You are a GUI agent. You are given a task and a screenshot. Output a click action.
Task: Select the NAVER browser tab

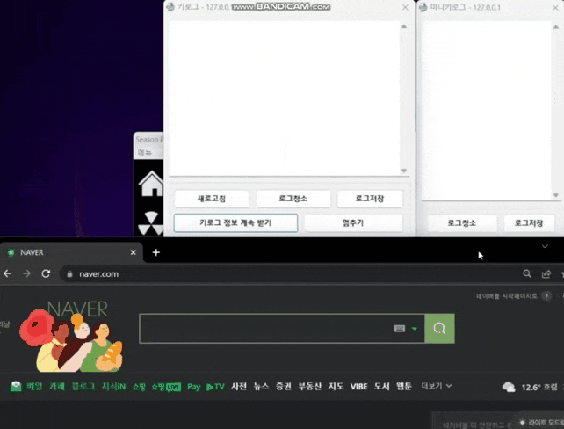point(71,252)
